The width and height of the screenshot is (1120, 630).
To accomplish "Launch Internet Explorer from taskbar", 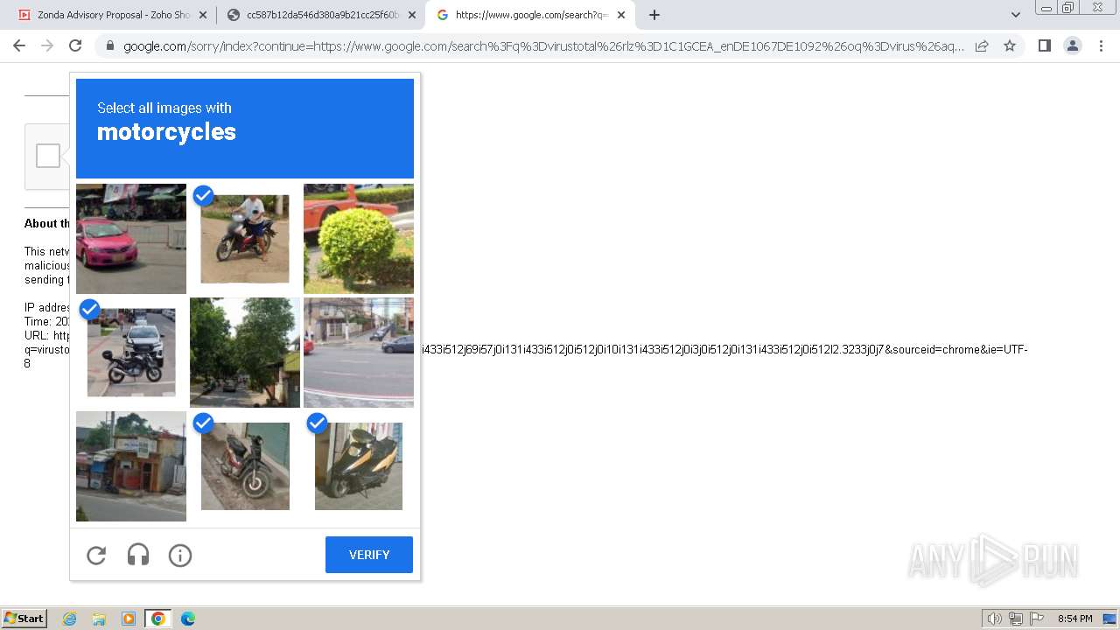I will (69, 619).
